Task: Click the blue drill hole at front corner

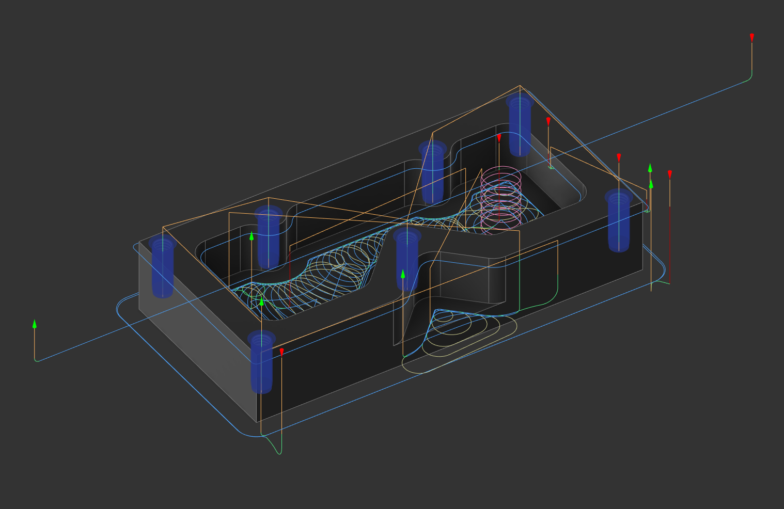Action: pyautogui.click(x=262, y=364)
